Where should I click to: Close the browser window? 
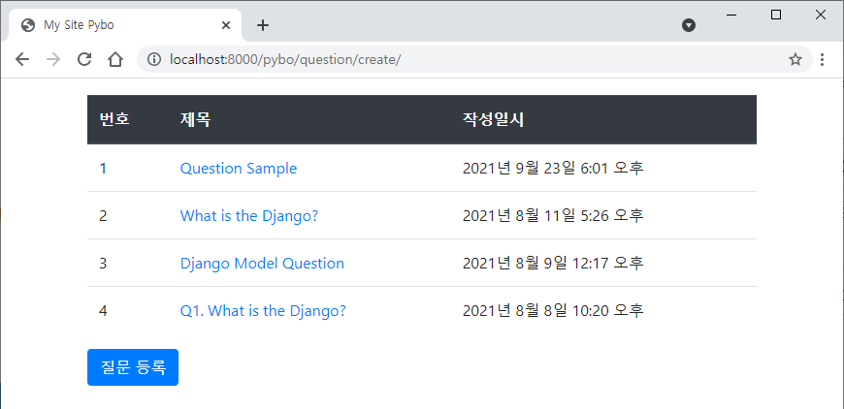[821, 16]
